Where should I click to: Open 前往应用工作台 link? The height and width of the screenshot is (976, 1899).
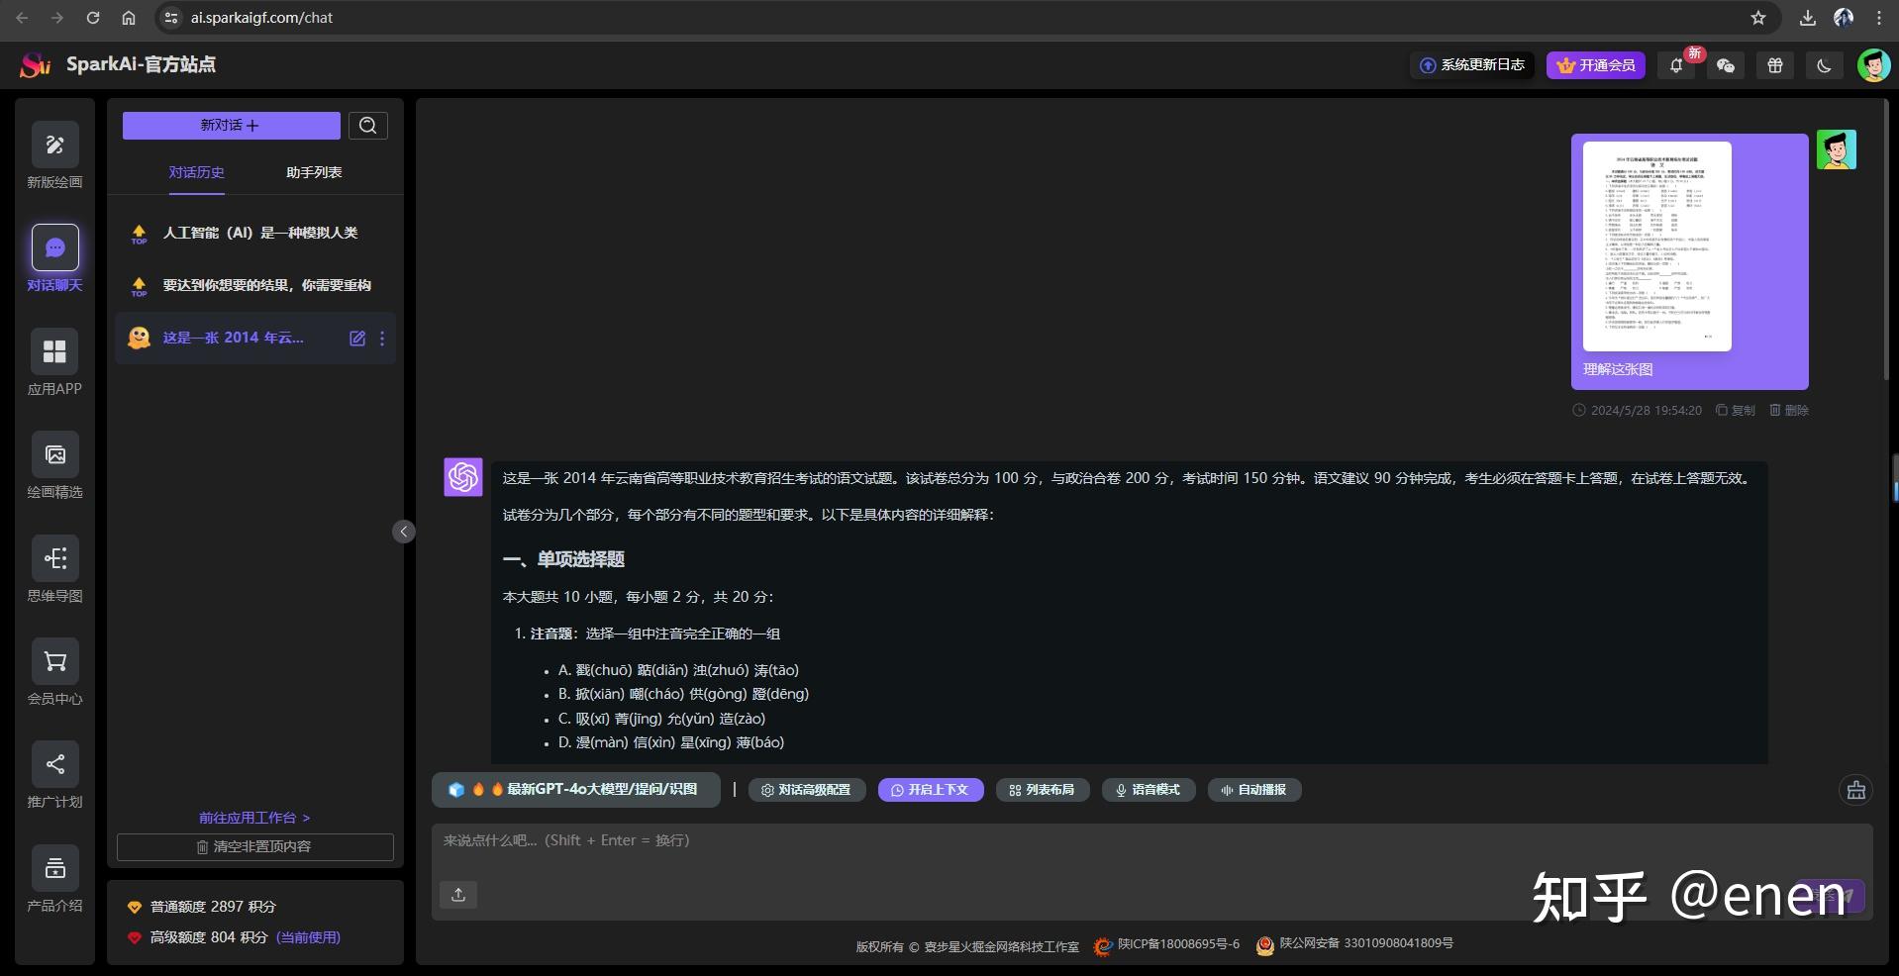(x=254, y=818)
